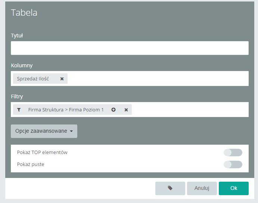Remove the Sprzedaż Ilość column chip
This screenshot has height=203, width=258.
[62, 79]
